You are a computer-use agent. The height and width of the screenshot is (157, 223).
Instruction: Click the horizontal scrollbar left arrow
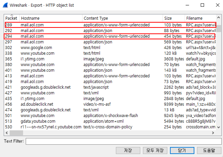click(7, 133)
